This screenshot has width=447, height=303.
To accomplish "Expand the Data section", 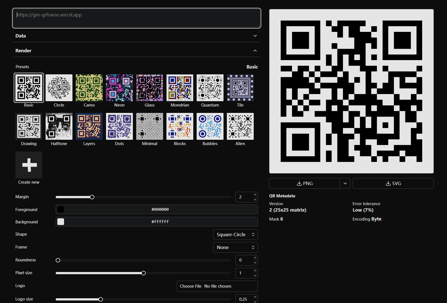I will (137, 36).
